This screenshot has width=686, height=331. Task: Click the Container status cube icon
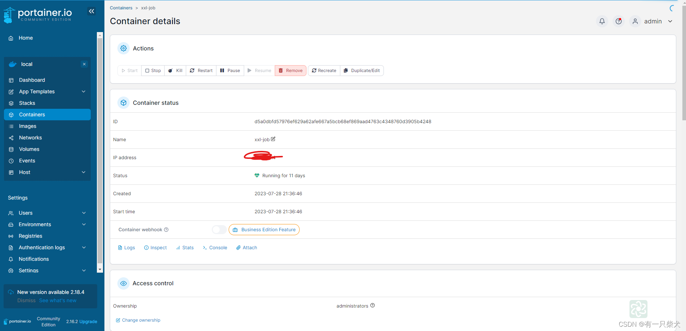(124, 103)
